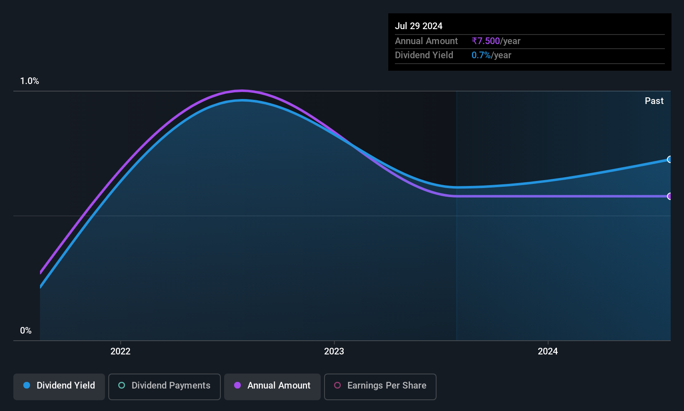Viewport: 684px width, 411px height.
Task: Click the 2024 axis label
Action: point(548,351)
